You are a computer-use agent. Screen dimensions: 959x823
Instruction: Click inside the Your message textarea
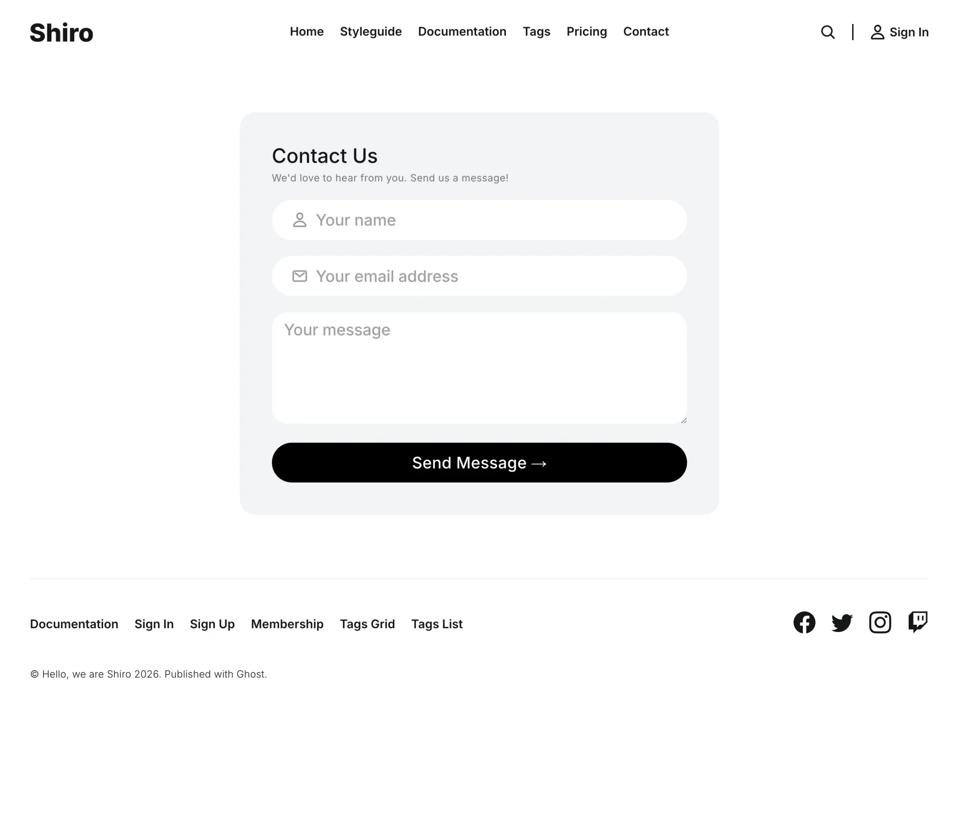[479, 368]
